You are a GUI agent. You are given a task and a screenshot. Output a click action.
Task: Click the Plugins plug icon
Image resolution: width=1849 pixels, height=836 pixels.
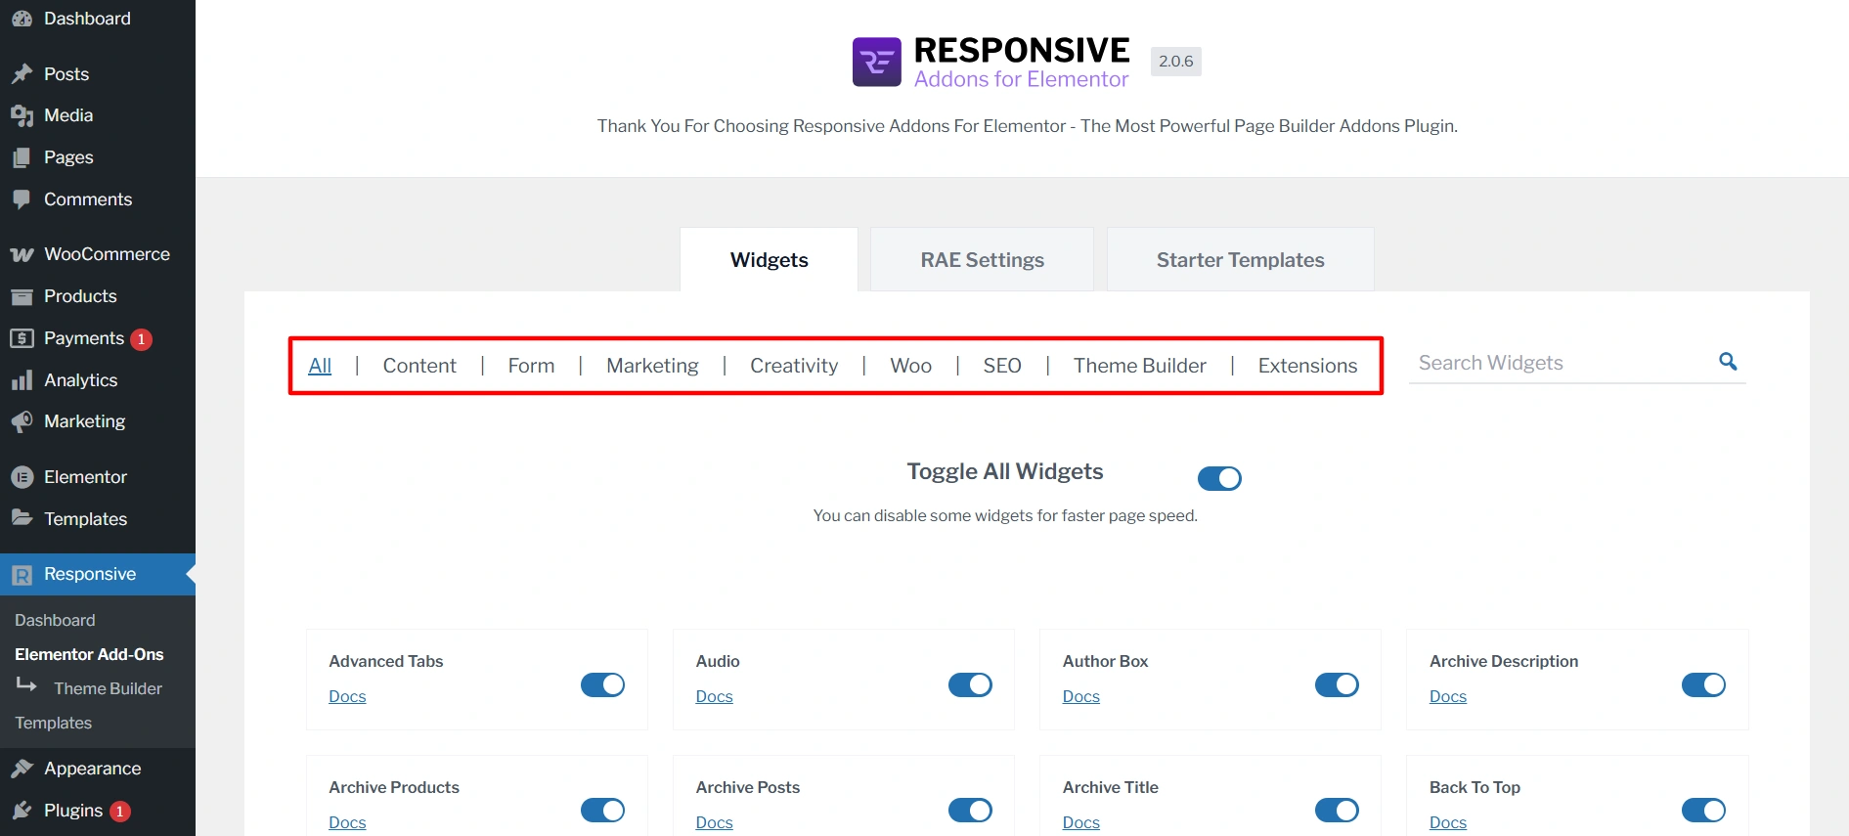click(22, 811)
